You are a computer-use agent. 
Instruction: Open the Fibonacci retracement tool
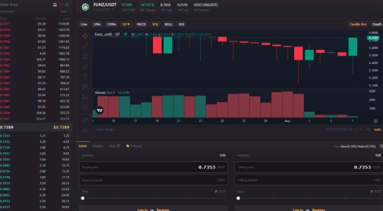click(x=85, y=56)
